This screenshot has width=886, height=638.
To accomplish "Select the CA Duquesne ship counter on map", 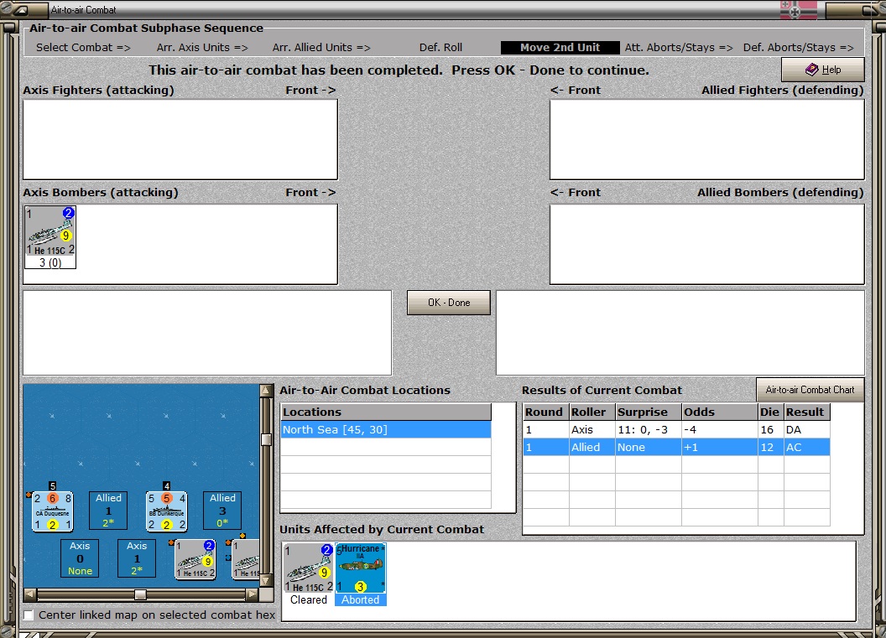I will tap(53, 511).
